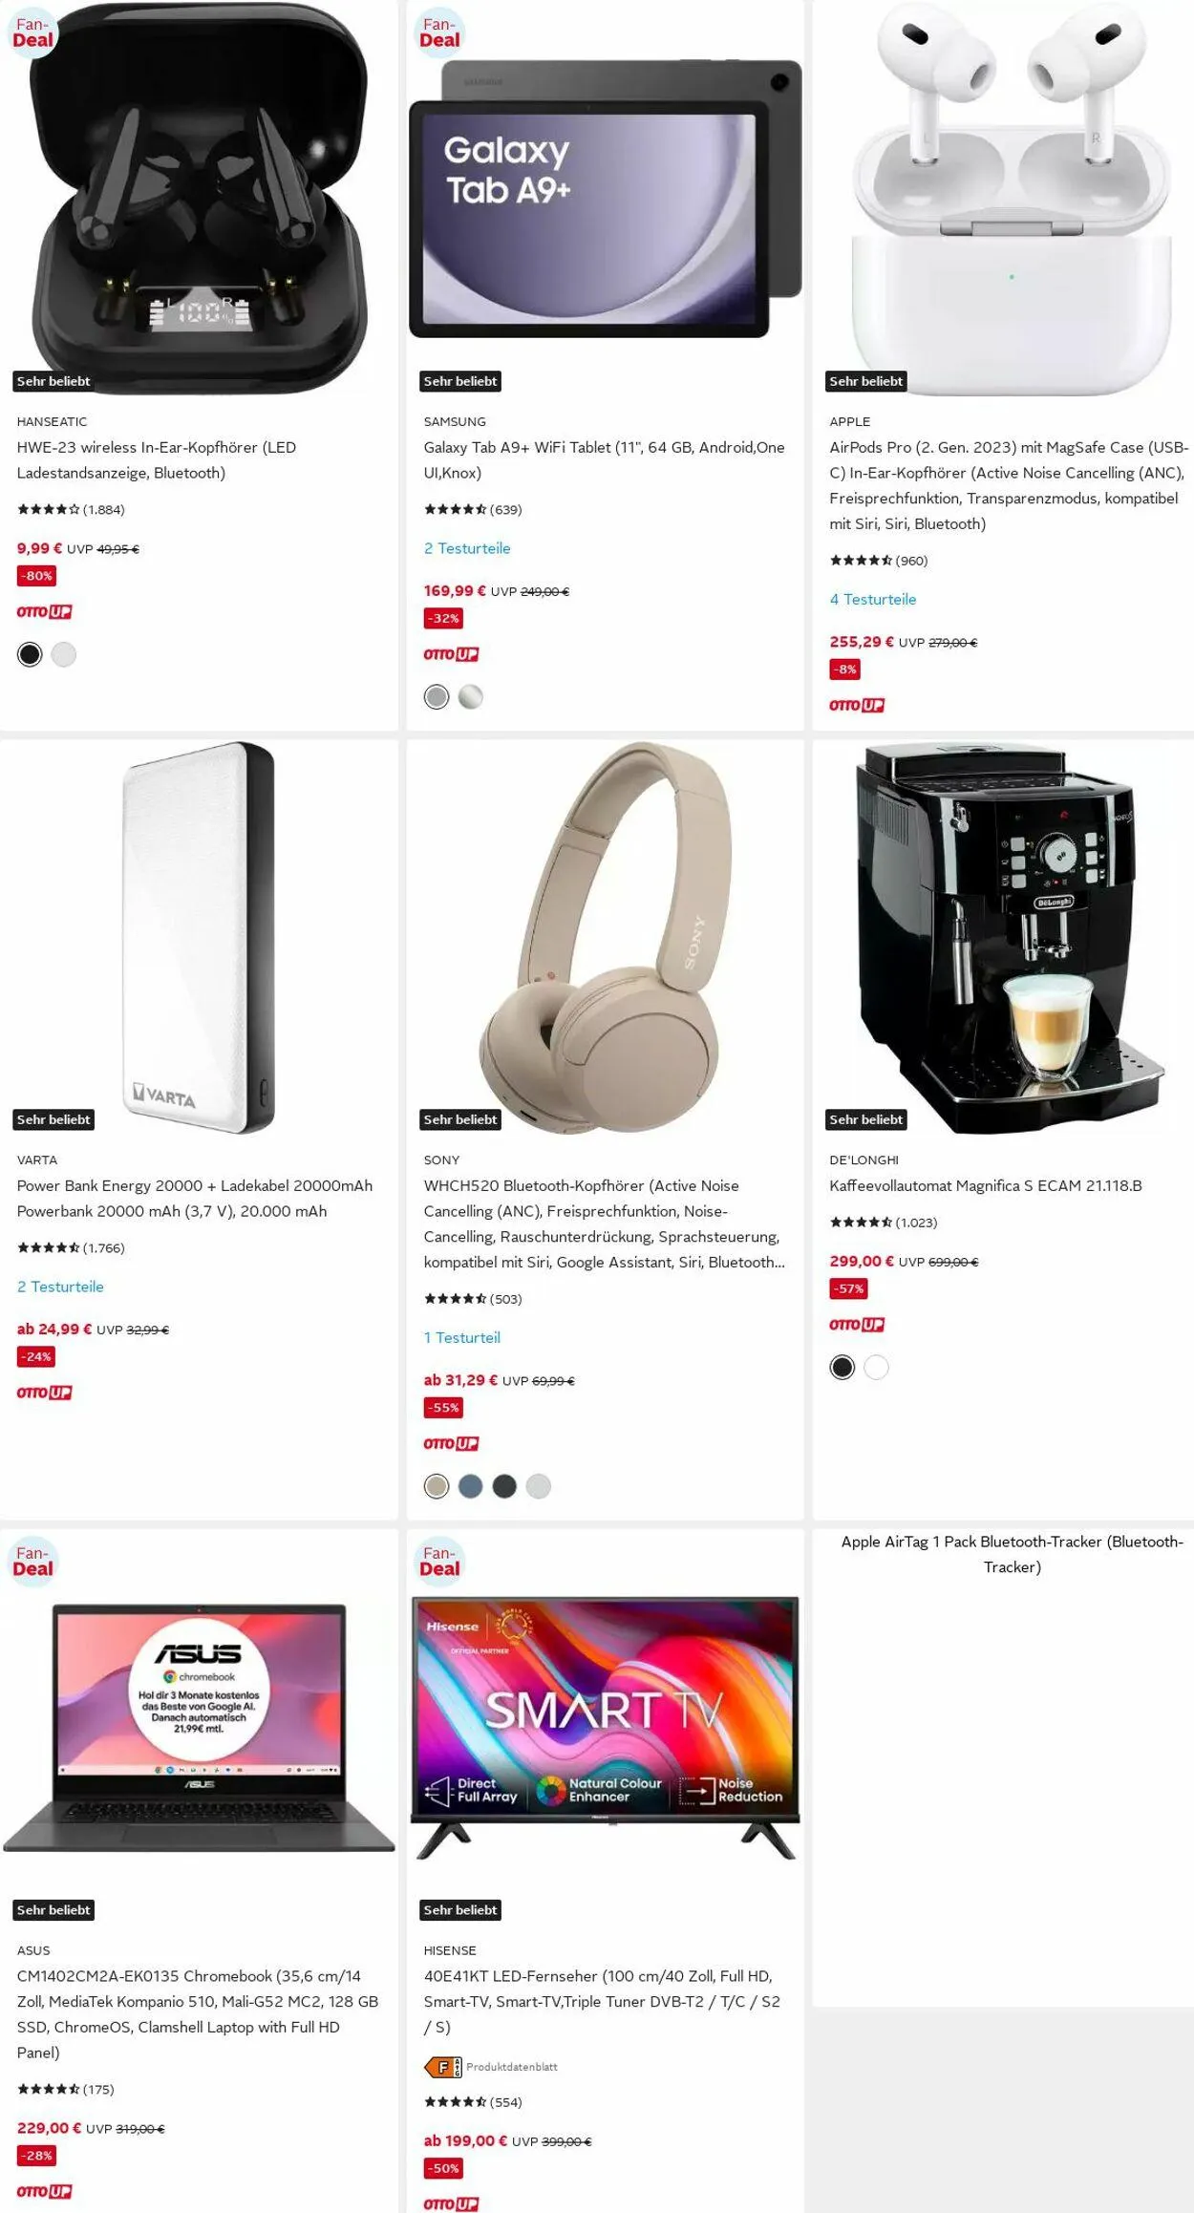Click the star rating for De'Longhi Magnifica S
Viewport: 1194px width, 2213px height.
884,1223
